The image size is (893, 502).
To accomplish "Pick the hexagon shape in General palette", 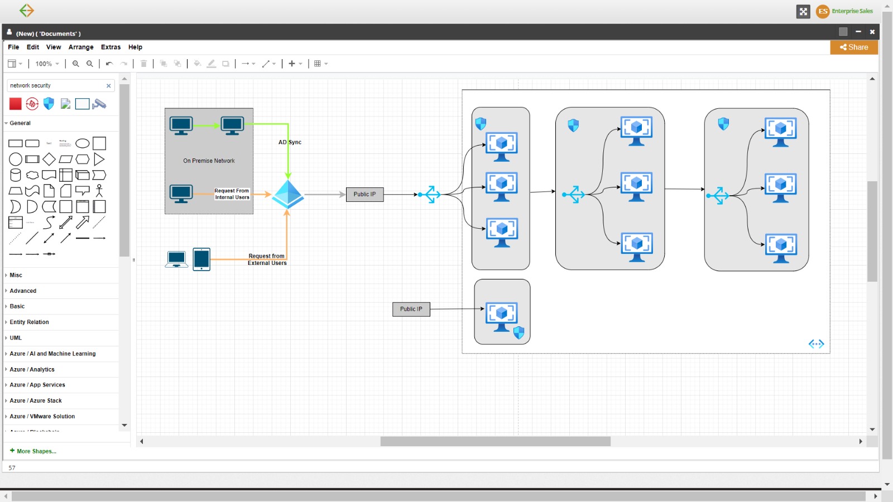I will point(83,159).
